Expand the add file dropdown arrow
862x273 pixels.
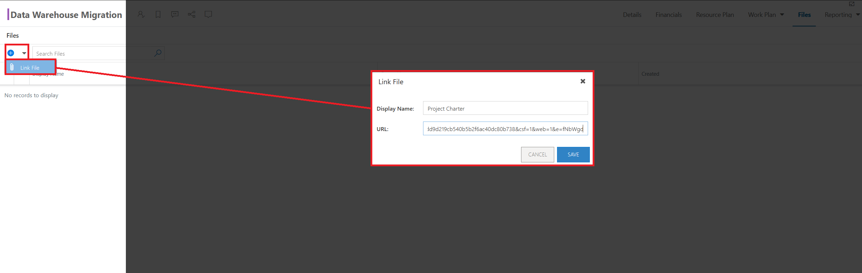click(24, 53)
